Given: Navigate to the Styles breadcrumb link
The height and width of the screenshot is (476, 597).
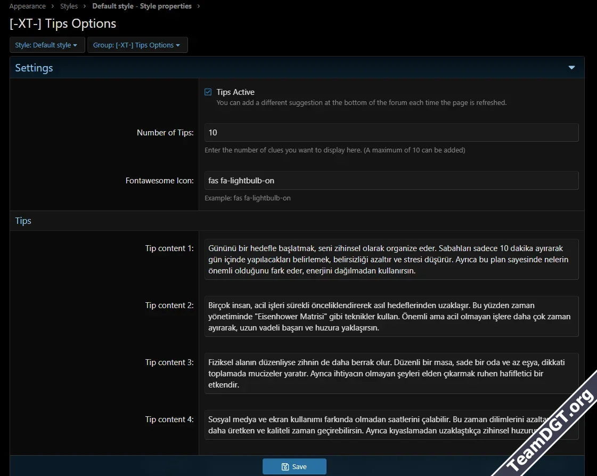Looking at the screenshot, I should [x=69, y=6].
